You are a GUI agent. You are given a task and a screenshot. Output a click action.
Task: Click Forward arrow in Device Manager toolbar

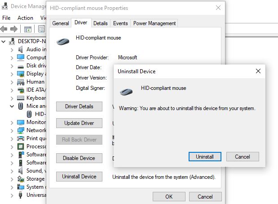click(x=13, y=29)
